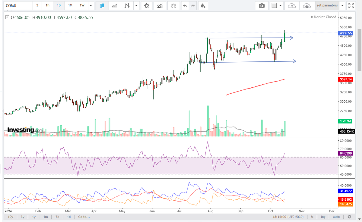Load chart layout from cloud icon
This screenshot has width=362, height=222.
click(x=292, y=5)
